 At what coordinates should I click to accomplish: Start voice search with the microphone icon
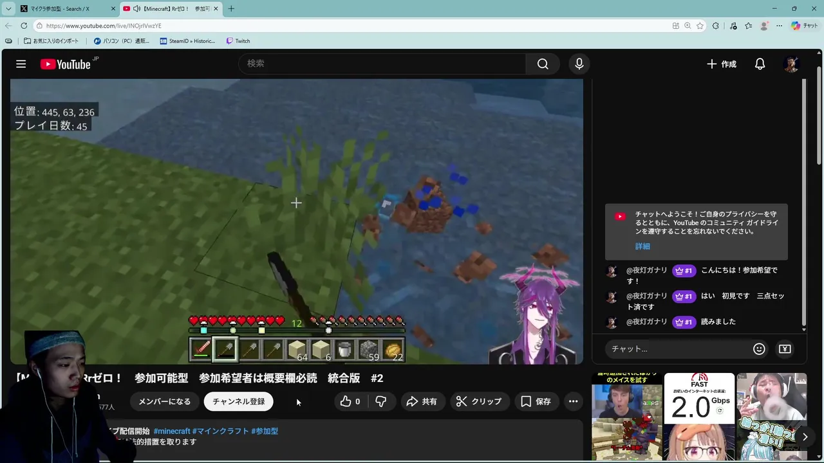click(579, 64)
